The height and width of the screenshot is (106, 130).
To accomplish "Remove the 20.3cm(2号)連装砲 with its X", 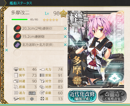I will click(65, 29).
